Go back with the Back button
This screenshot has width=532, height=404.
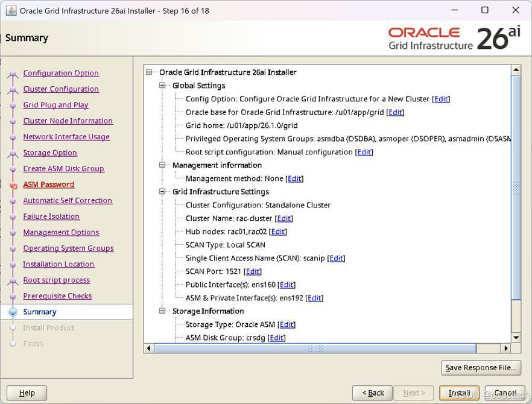click(x=372, y=393)
